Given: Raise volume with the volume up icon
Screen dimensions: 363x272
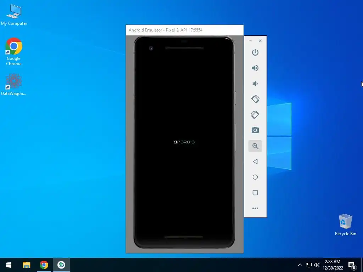Looking at the screenshot, I should (255, 68).
